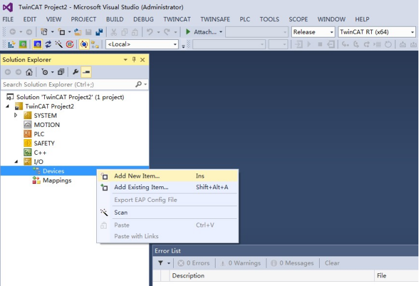Choose Add New Item... from context menu
The height and width of the screenshot is (286, 419).
168,176
